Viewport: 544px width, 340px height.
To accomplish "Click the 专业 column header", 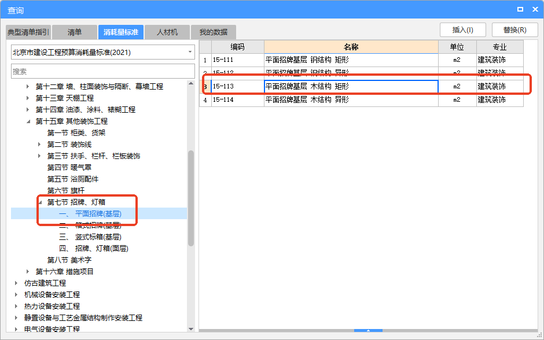I will [x=500, y=47].
